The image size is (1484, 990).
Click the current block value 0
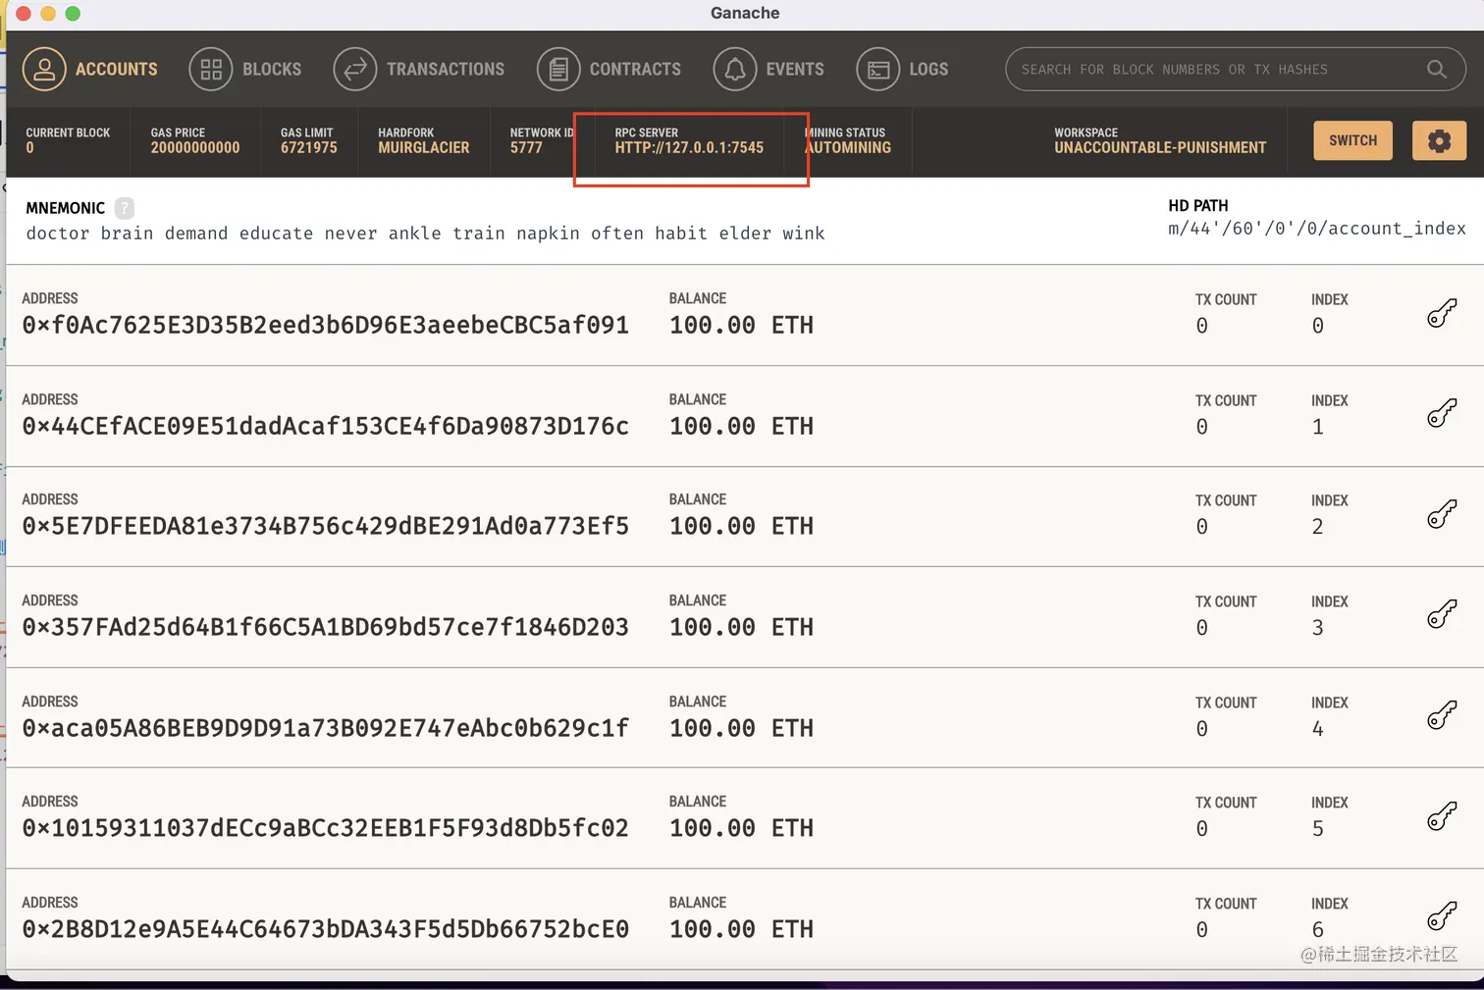click(x=30, y=147)
